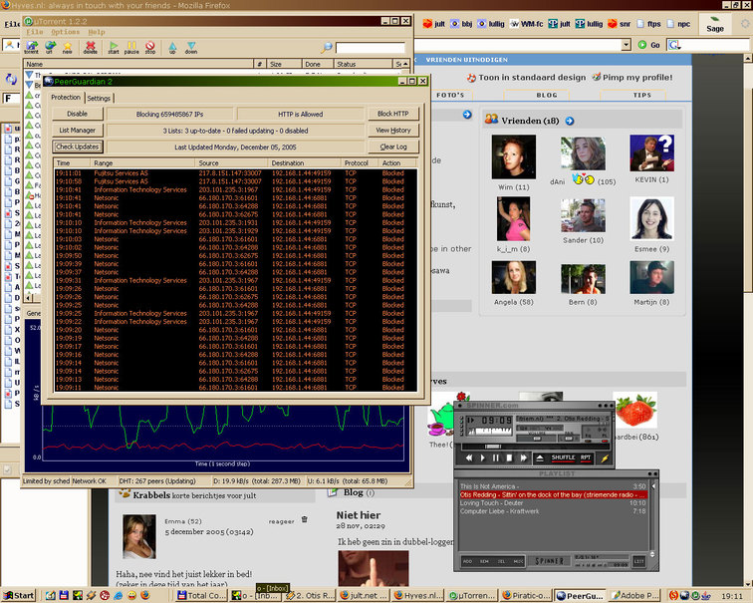Image resolution: width=753 pixels, height=603 pixels.
Task: Skip to next track in Winamp
Action: pos(523,457)
